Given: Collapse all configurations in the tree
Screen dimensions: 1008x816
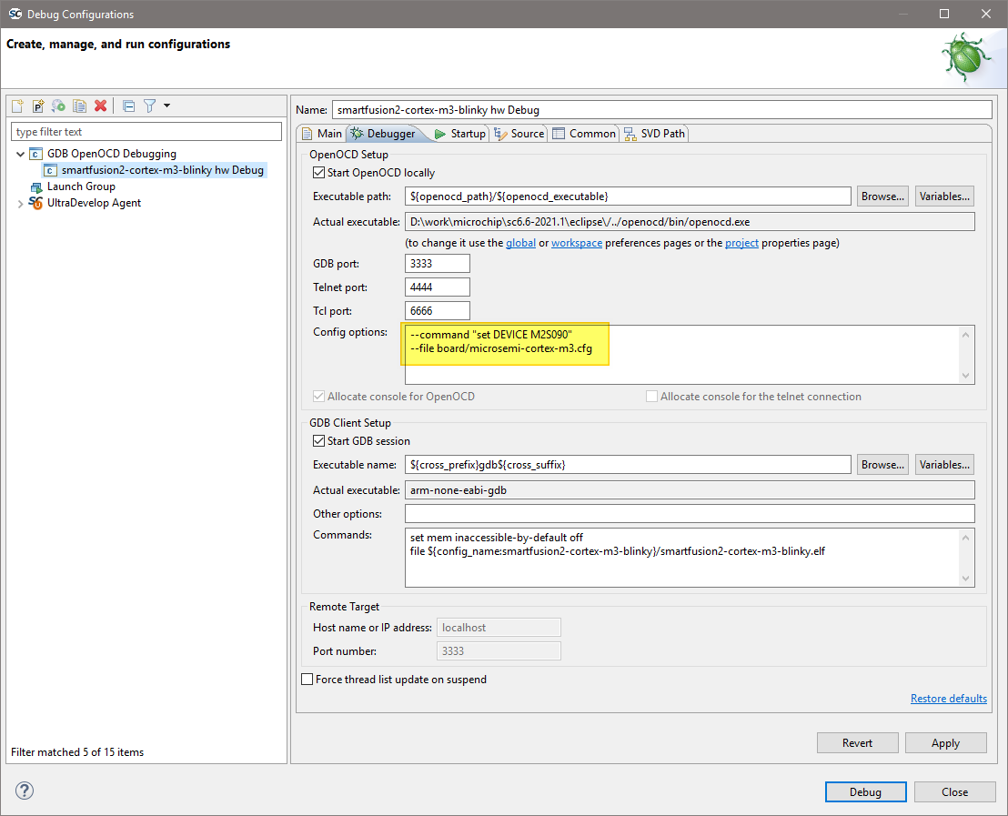Looking at the screenshot, I should click(x=128, y=106).
